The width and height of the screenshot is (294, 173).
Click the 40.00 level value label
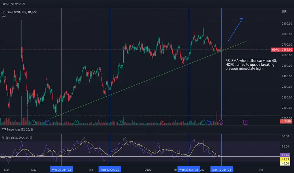tap(285, 164)
